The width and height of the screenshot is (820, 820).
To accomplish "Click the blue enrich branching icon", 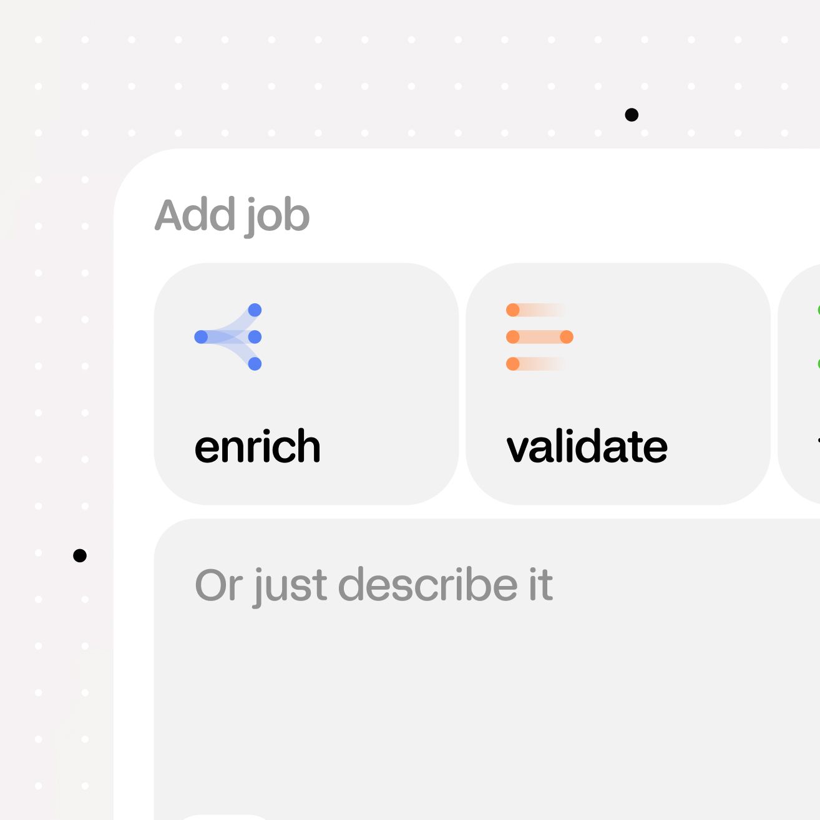I will [x=228, y=337].
